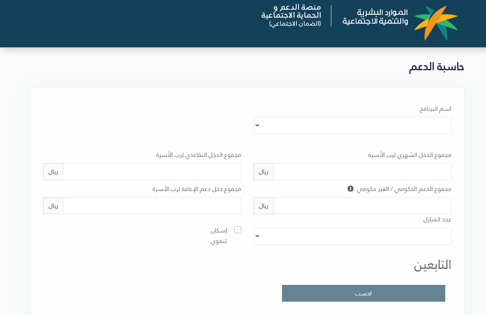Click the الموارد البشرية والتنمية الاجتماعية header text

375,17
